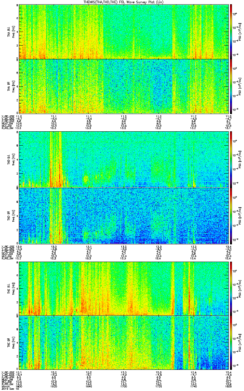Click the '1620' time tick label

[x=54, y=386]
